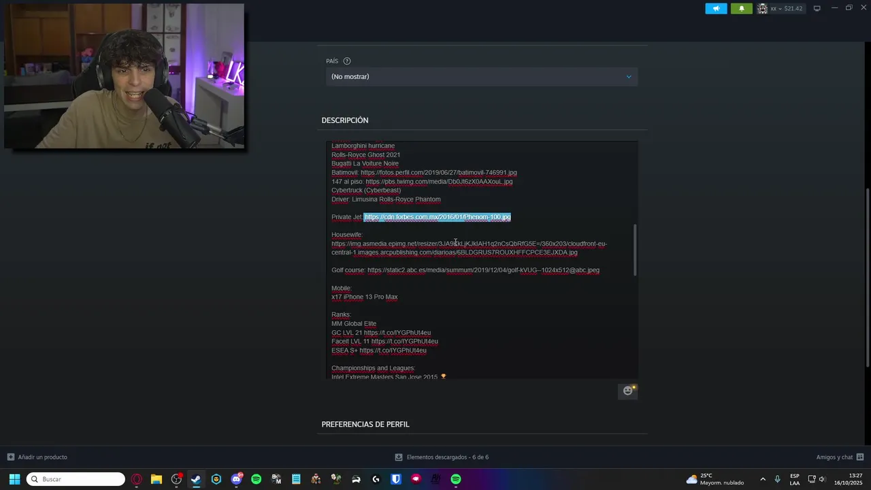Click the text 'x17 iPhone 13 Pro Max'
871x490 pixels.
click(x=365, y=297)
